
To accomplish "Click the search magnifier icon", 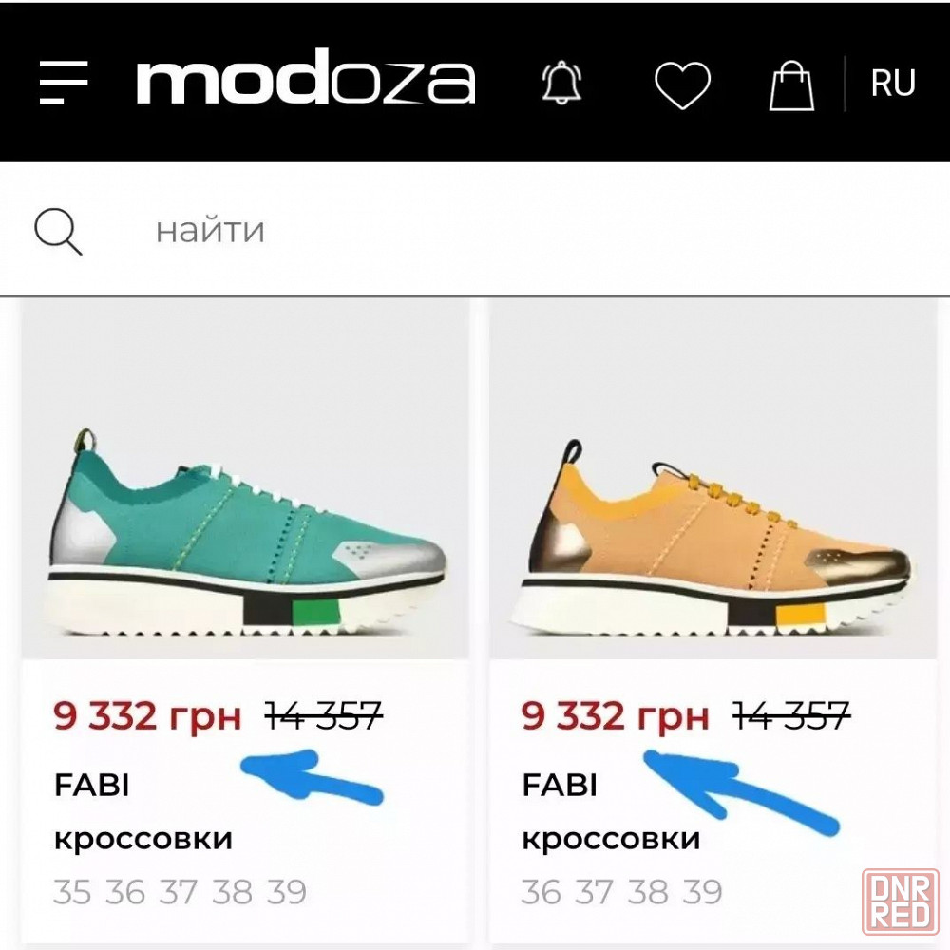I will coord(58,232).
